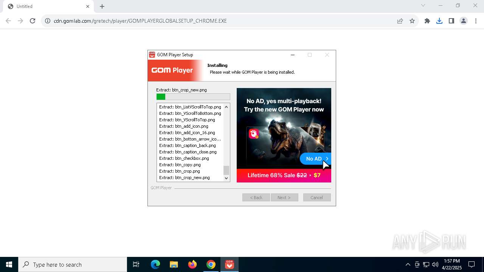Launch Microsoft Edge from taskbar
484x272 pixels.
coord(155,264)
